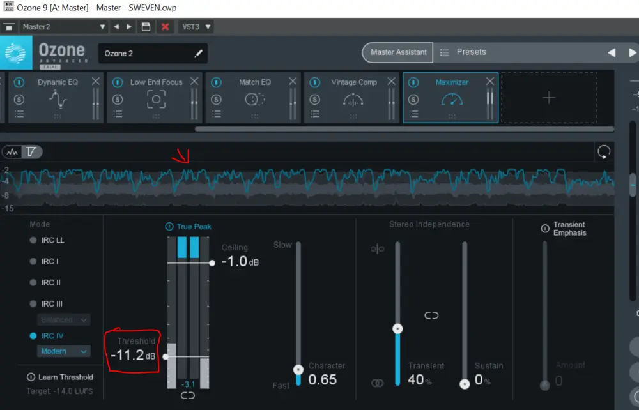Click the Sustain stereo independence slider handle
This screenshot has width=639, height=410.
(x=465, y=384)
